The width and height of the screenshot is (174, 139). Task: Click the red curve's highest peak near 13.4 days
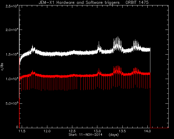click(x=118, y=66)
